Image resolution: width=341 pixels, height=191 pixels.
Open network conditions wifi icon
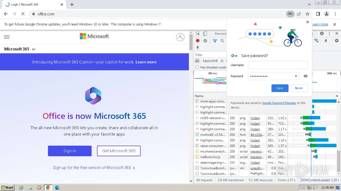point(316,41)
